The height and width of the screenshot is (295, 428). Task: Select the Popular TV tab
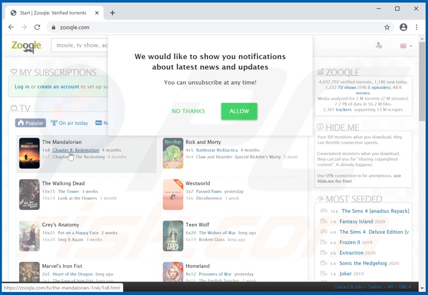pyautogui.click(x=30, y=123)
